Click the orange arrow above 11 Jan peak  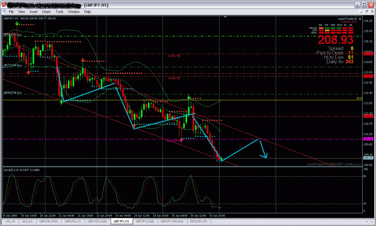point(83,60)
